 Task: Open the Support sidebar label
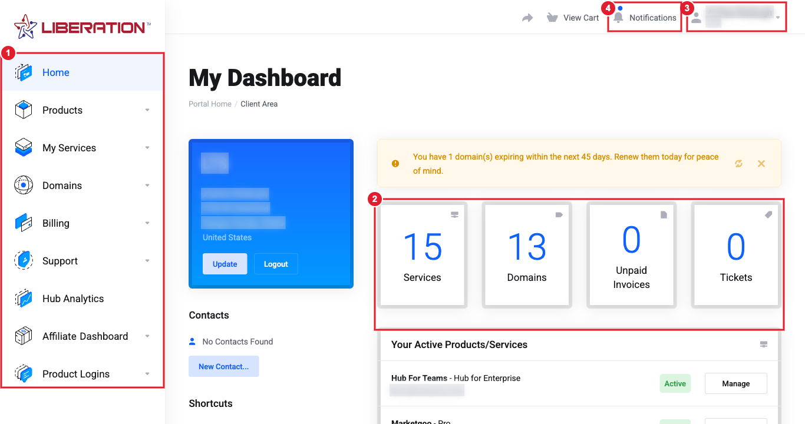pyautogui.click(x=60, y=261)
